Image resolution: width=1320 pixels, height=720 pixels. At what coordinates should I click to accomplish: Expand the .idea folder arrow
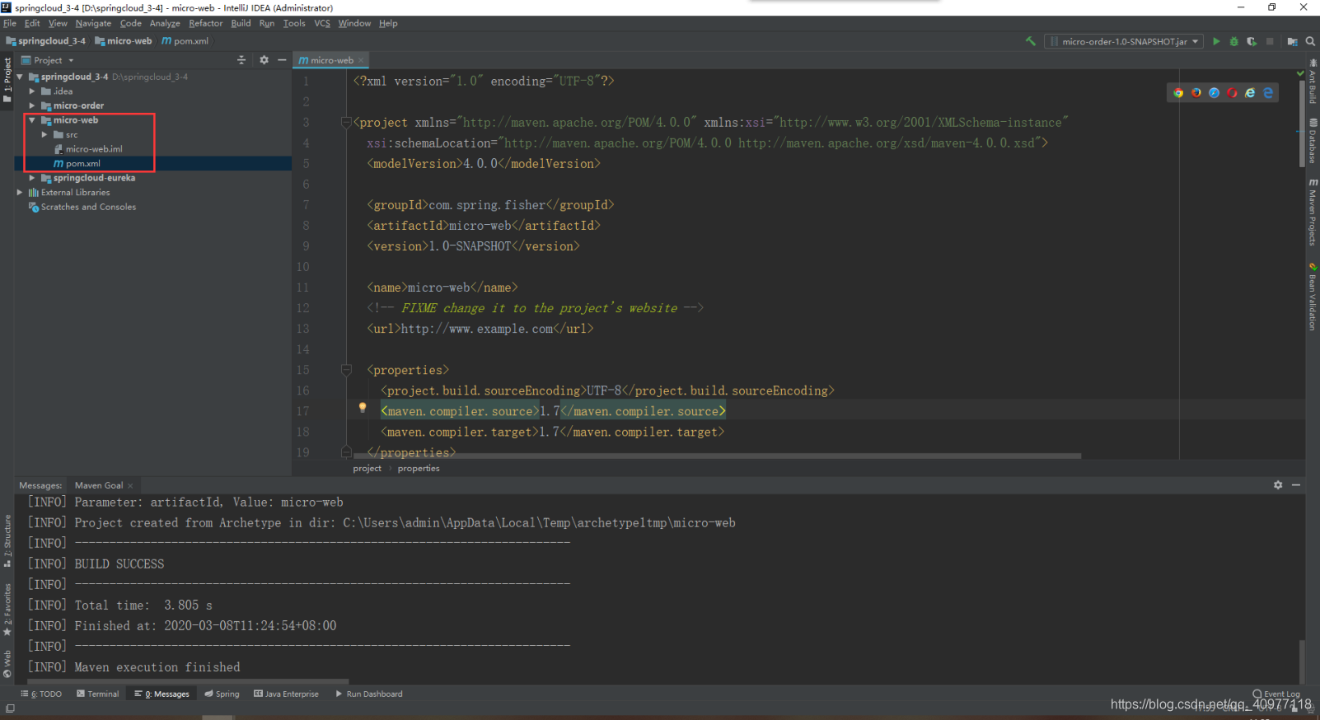32,91
